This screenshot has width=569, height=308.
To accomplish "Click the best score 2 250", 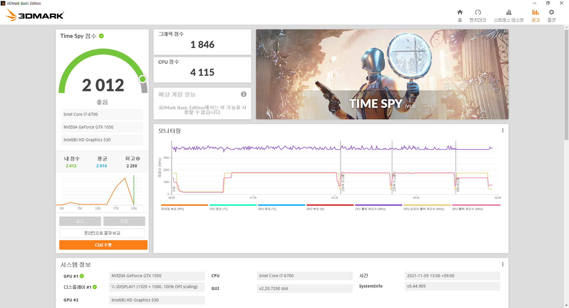I will pyautogui.click(x=132, y=166).
